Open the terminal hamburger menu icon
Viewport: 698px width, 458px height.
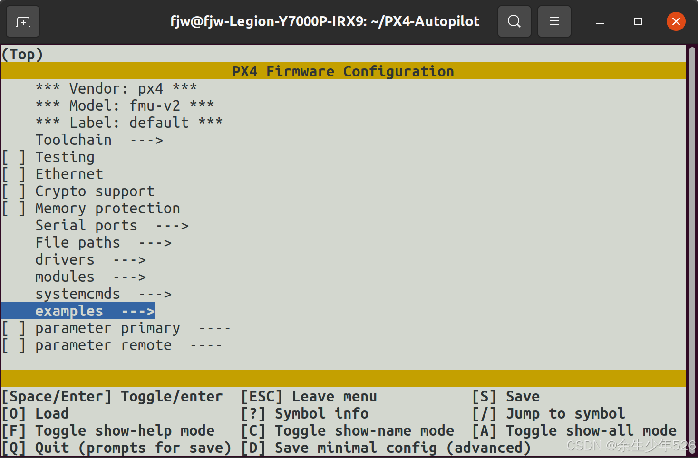(x=554, y=21)
